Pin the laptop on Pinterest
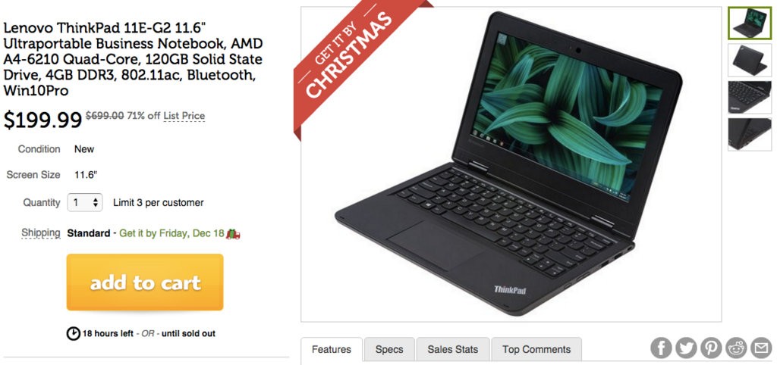777x365 pixels. [x=711, y=348]
